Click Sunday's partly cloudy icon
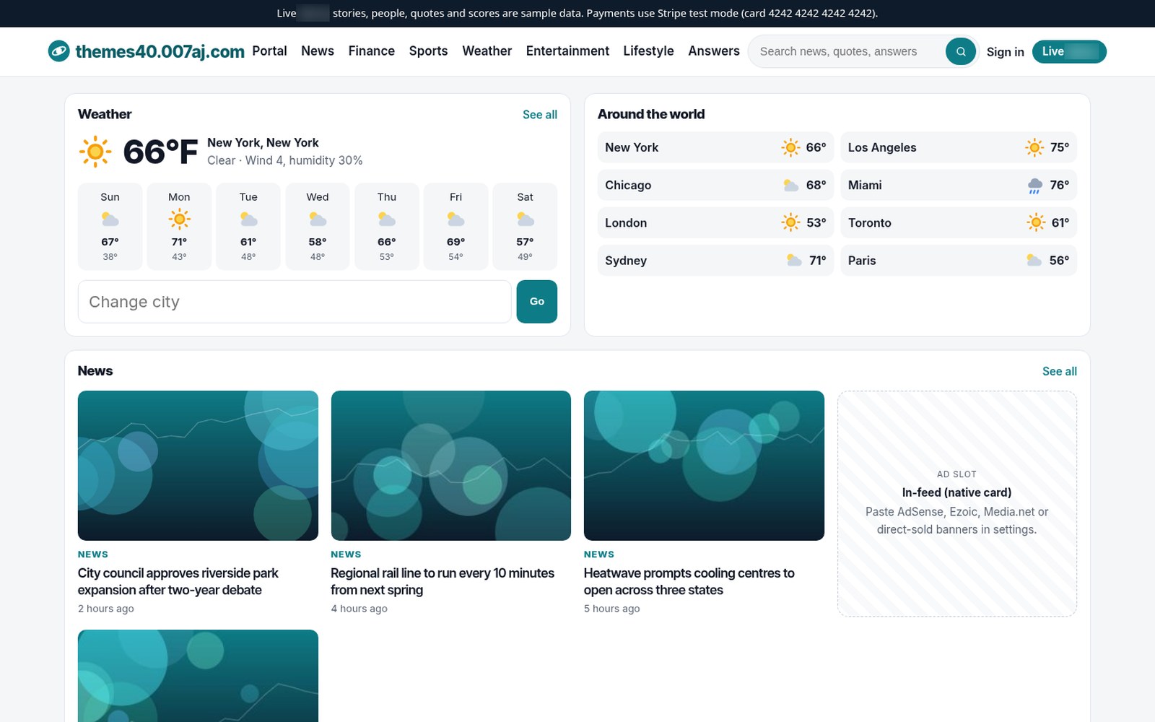Screen dimensions: 1155x722 click(x=110, y=219)
